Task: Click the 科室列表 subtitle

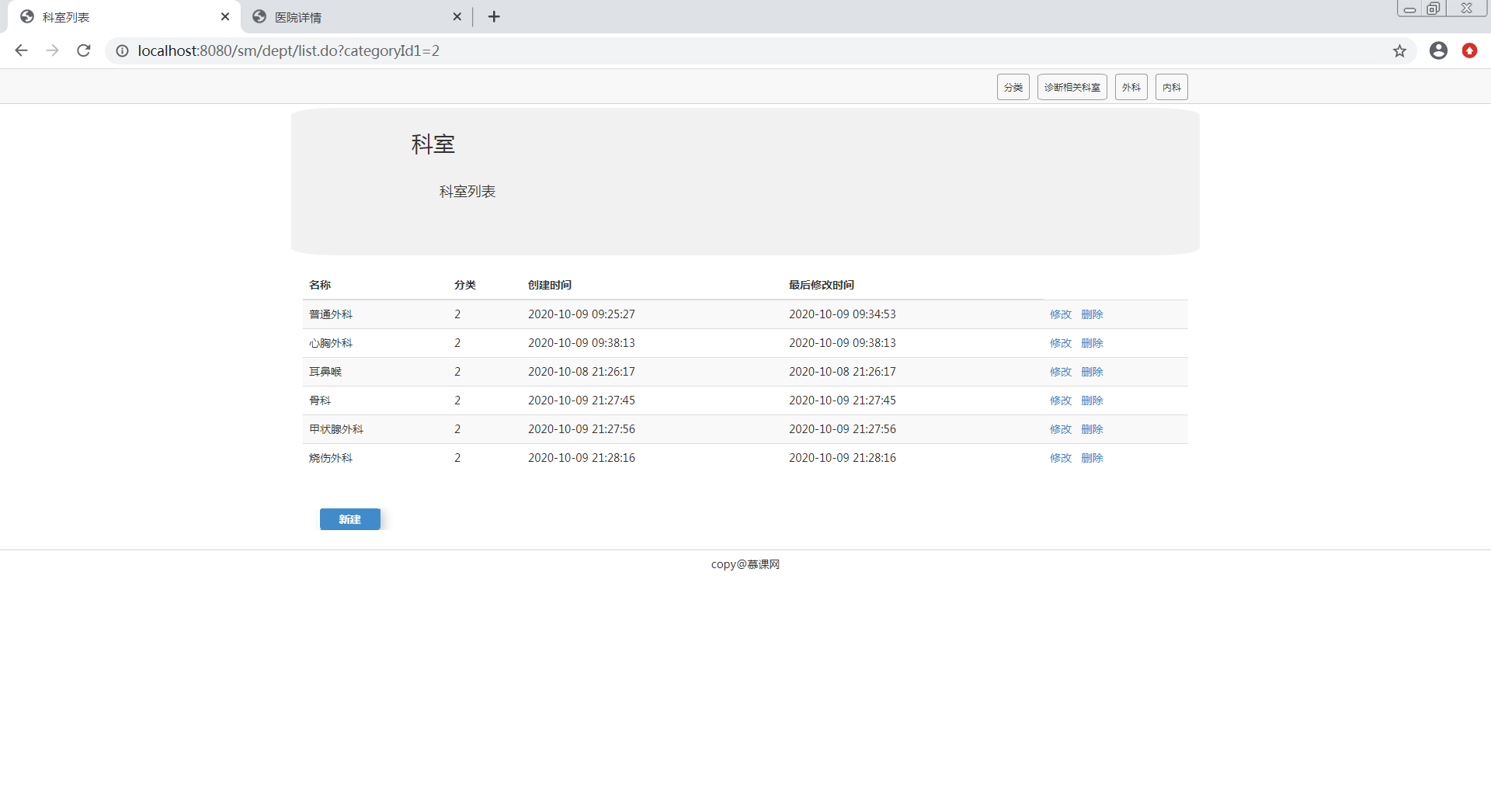Action: (x=467, y=192)
